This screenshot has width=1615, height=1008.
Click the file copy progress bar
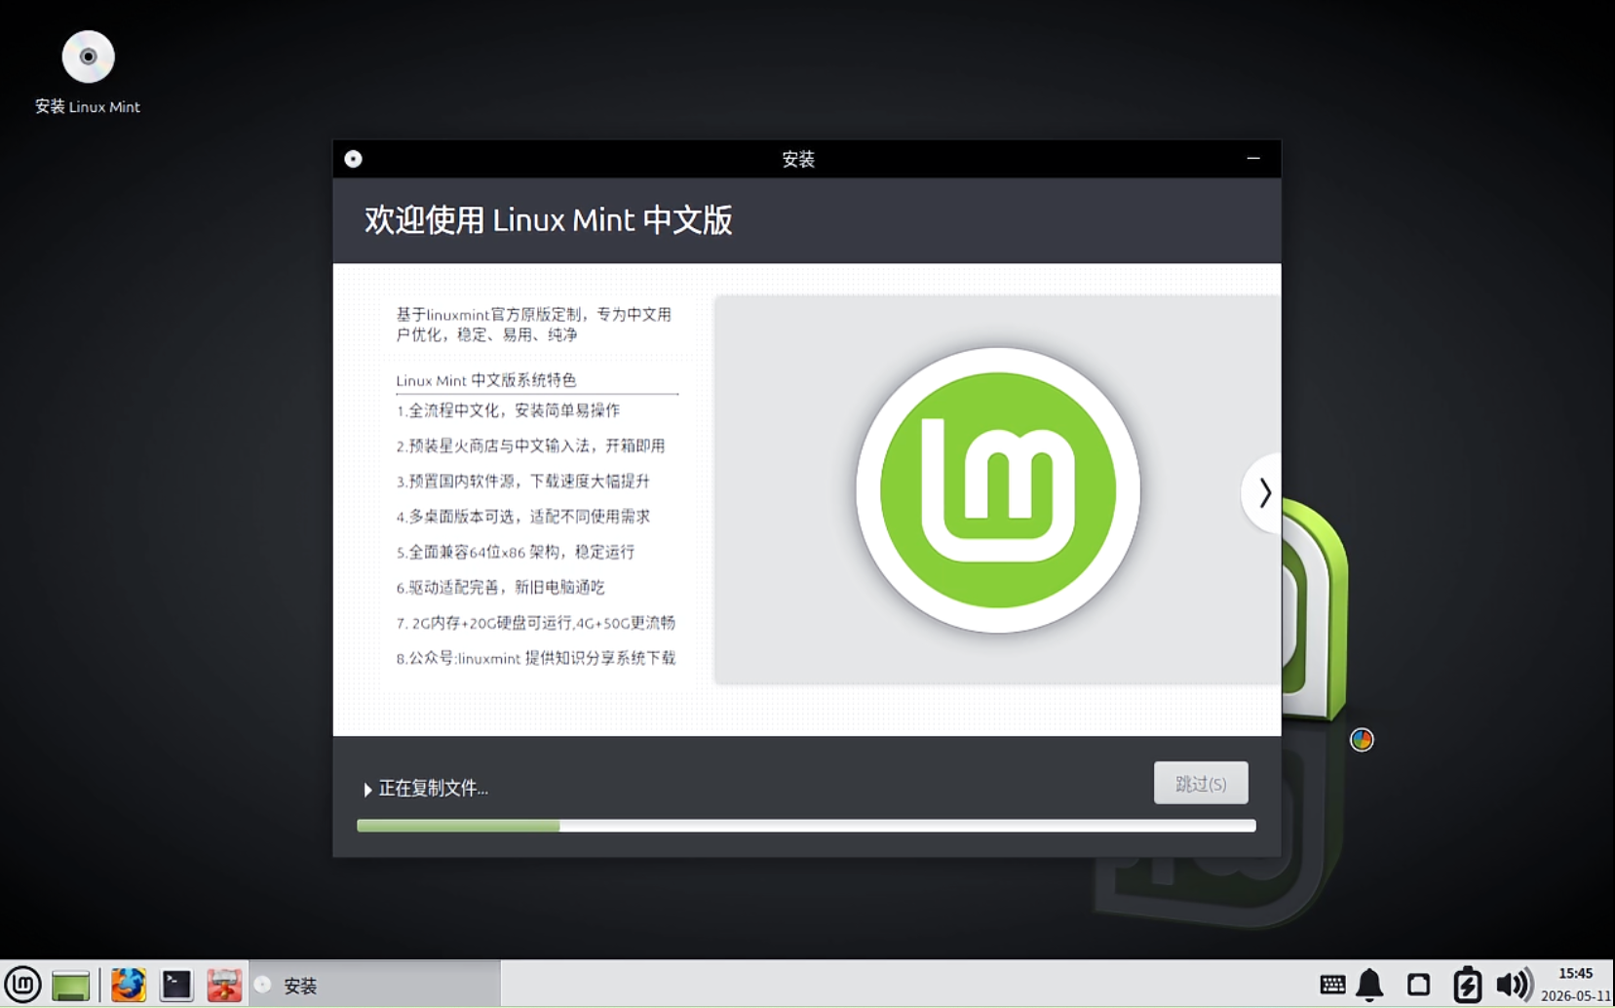806,826
